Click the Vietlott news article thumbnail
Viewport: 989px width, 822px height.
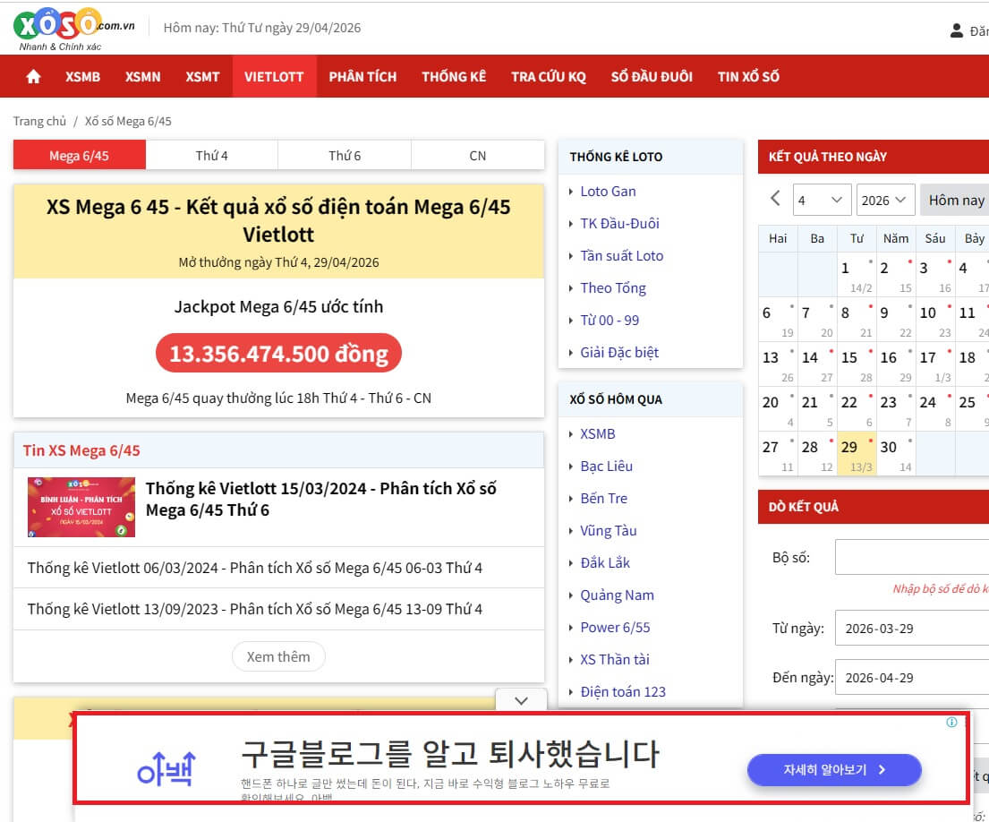(x=81, y=507)
